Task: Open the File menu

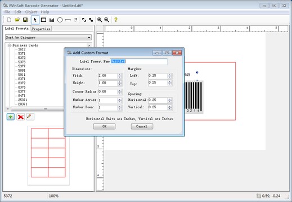Action: pyautogui.click(x=7, y=12)
